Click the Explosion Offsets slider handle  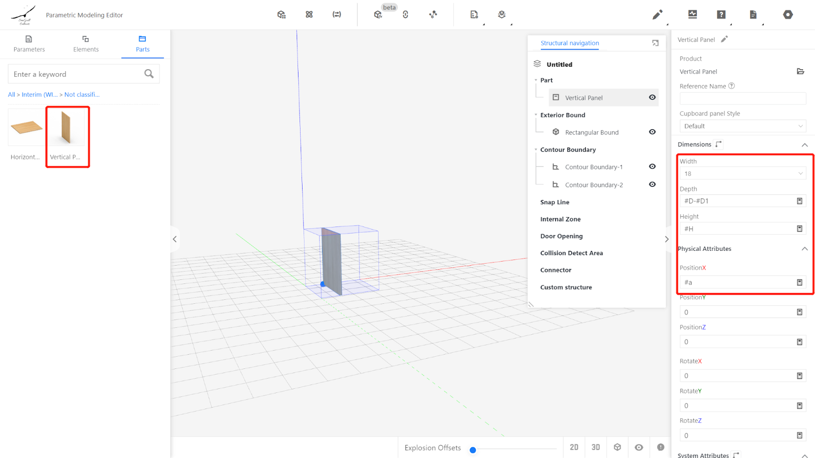473,450
